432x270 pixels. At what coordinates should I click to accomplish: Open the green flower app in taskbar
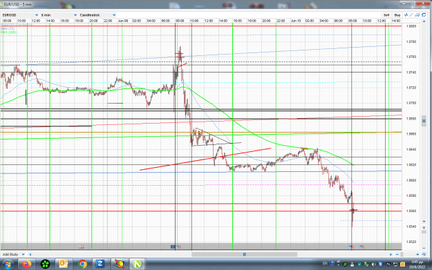point(46,264)
